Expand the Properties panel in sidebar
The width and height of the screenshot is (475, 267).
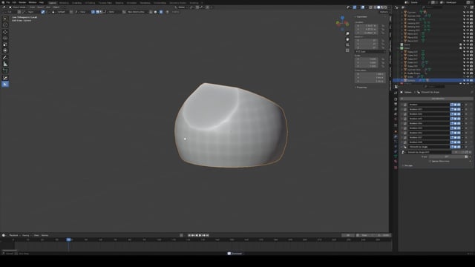(361, 88)
